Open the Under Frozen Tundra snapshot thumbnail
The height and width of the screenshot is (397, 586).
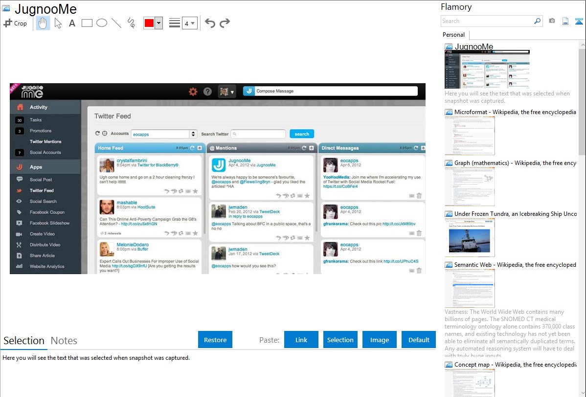470,237
